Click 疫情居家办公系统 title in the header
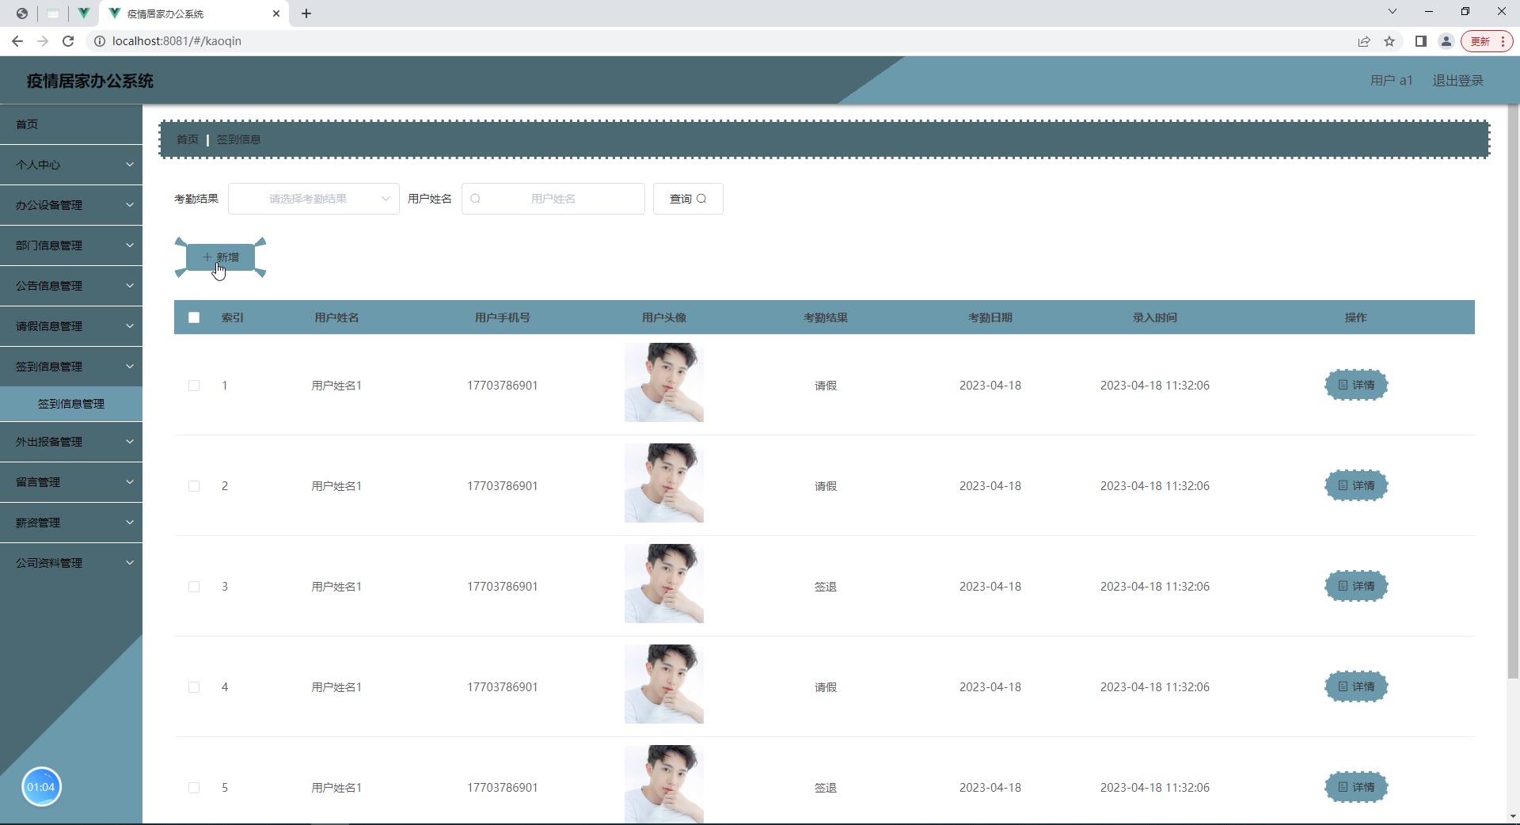Screen dimensions: 1520x825 [90, 81]
